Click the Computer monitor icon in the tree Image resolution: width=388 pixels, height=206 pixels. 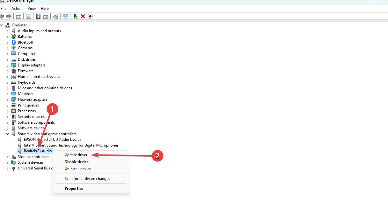tap(14, 54)
